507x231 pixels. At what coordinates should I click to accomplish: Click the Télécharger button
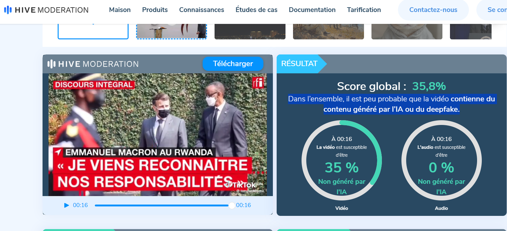[233, 64]
